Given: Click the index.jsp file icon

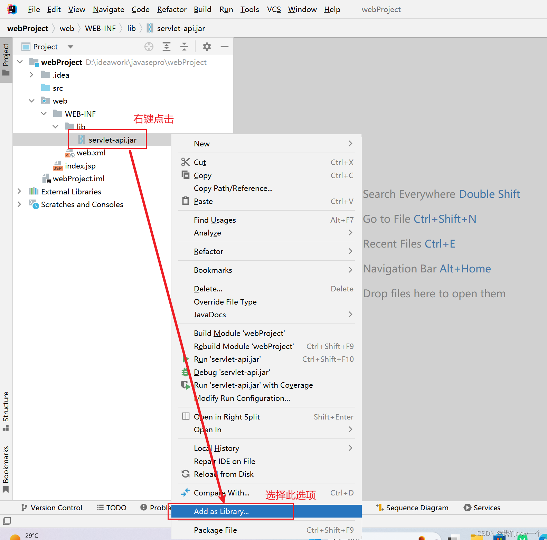Looking at the screenshot, I should tap(58, 166).
